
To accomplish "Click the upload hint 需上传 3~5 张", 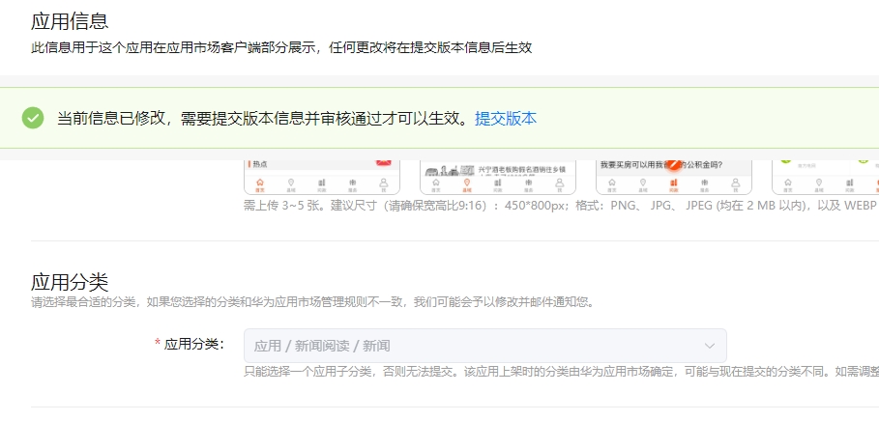I will click(284, 206).
